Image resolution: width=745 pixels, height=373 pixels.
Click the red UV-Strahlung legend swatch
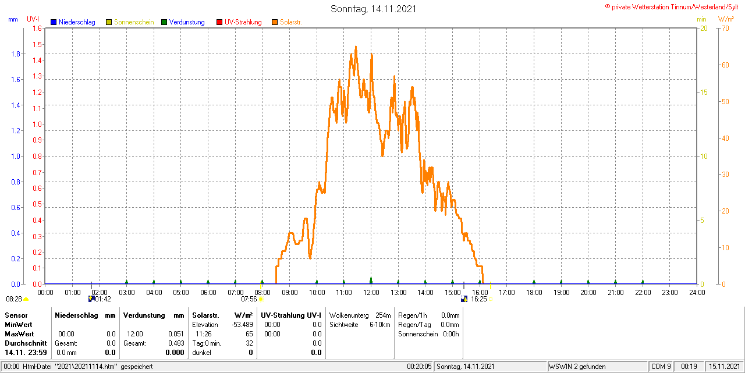click(219, 22)
